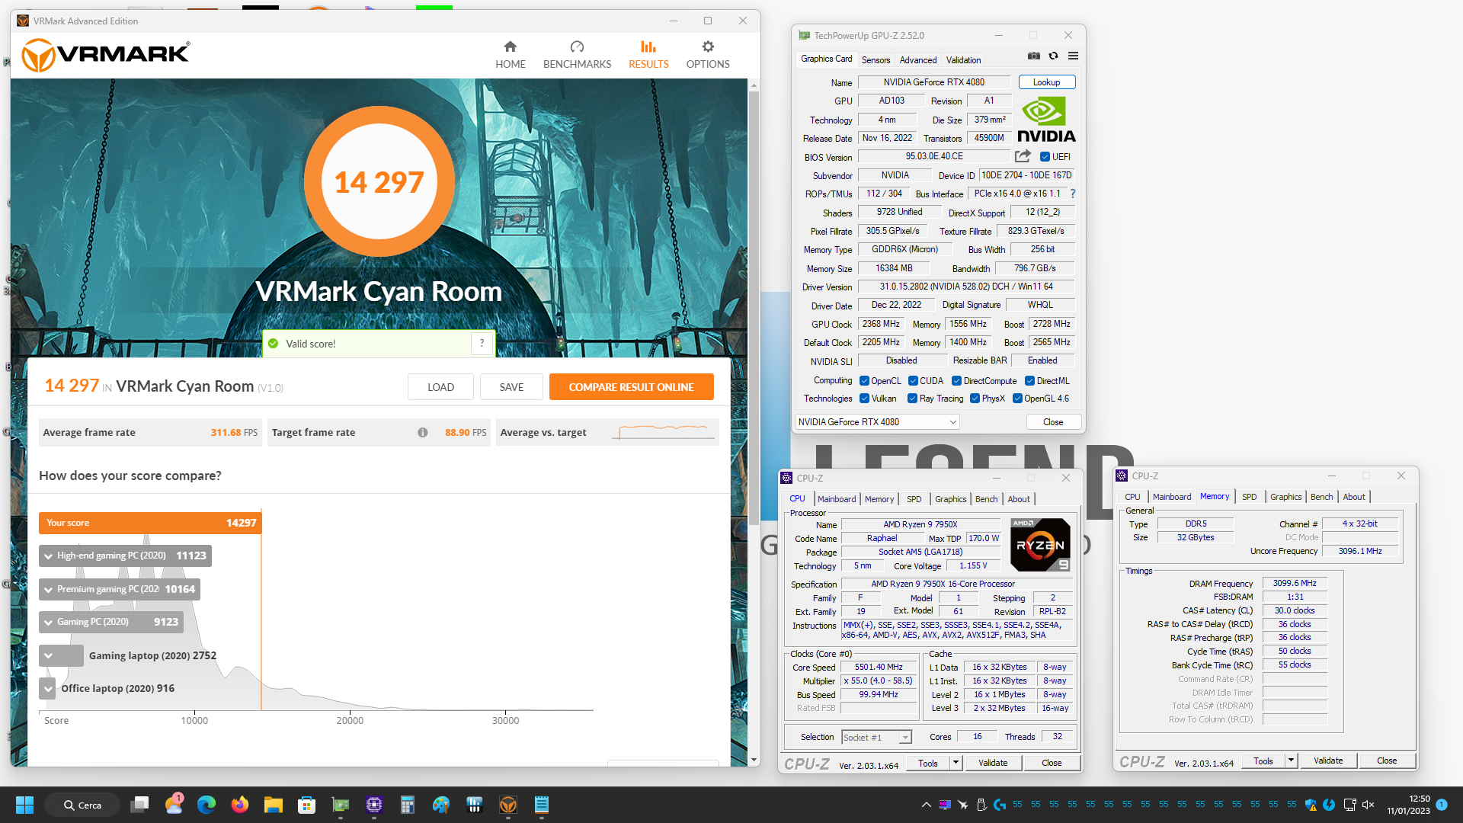Switch to CPU-Z taskbar icon

(374, 805)
